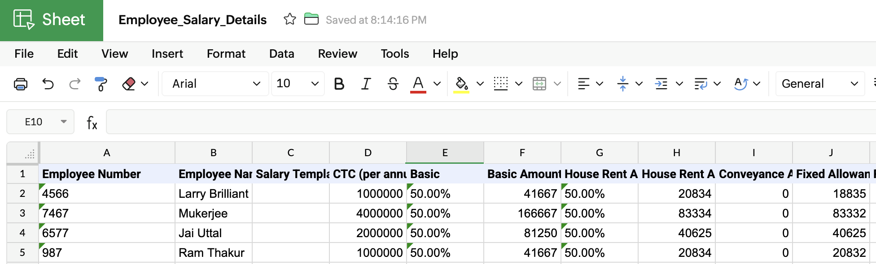Expand the font size 10 dropdown
This screenshot has width=876, height=264.
click(298, 84)
